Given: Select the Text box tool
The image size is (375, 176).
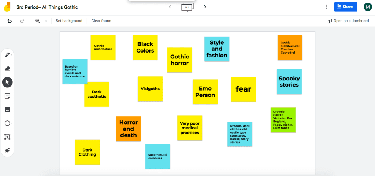Looking at the screenshot, I should coord(7,137).
